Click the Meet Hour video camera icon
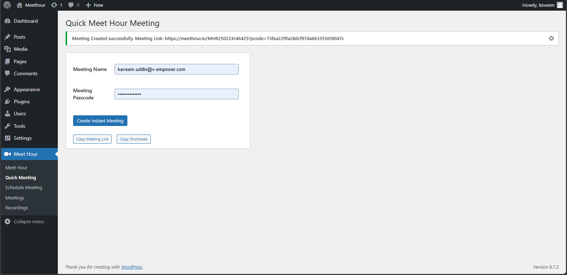The width and height of the screenshot is (567, 275). pos(7,154)
